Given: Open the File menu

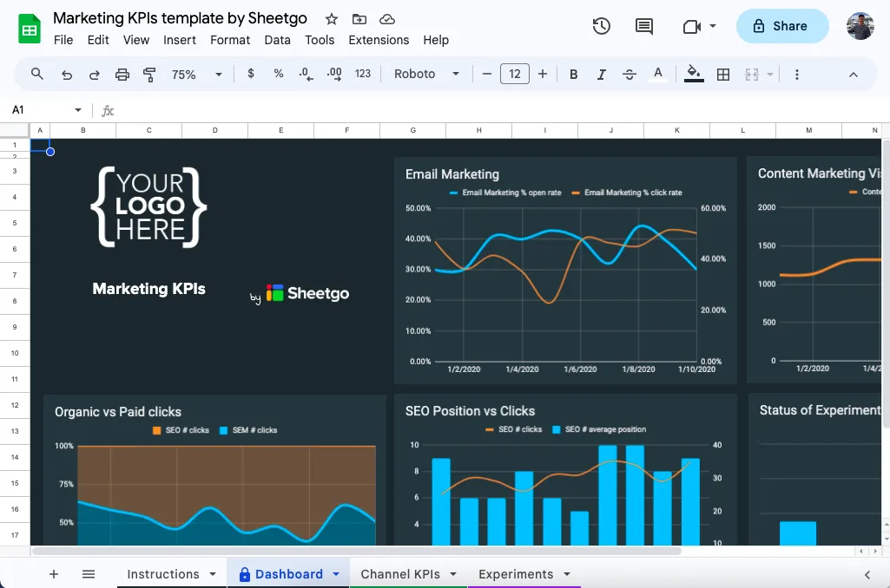Looking at the screenshot, I should pyautogui.click(x=63, y=40).
